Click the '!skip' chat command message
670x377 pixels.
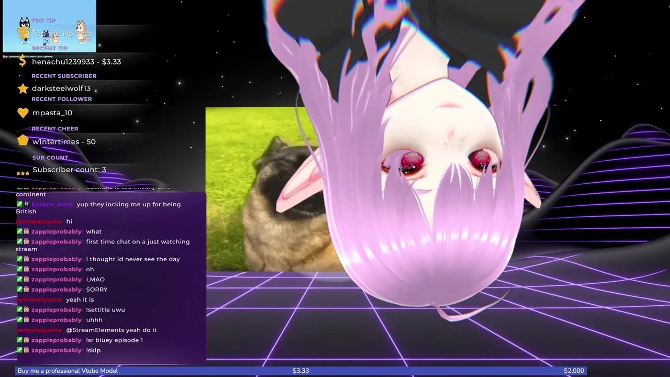click(x=93, y=350)
